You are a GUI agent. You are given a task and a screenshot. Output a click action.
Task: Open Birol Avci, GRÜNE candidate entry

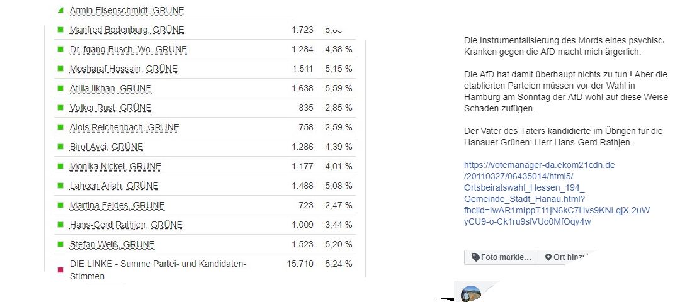click(106, 147)
